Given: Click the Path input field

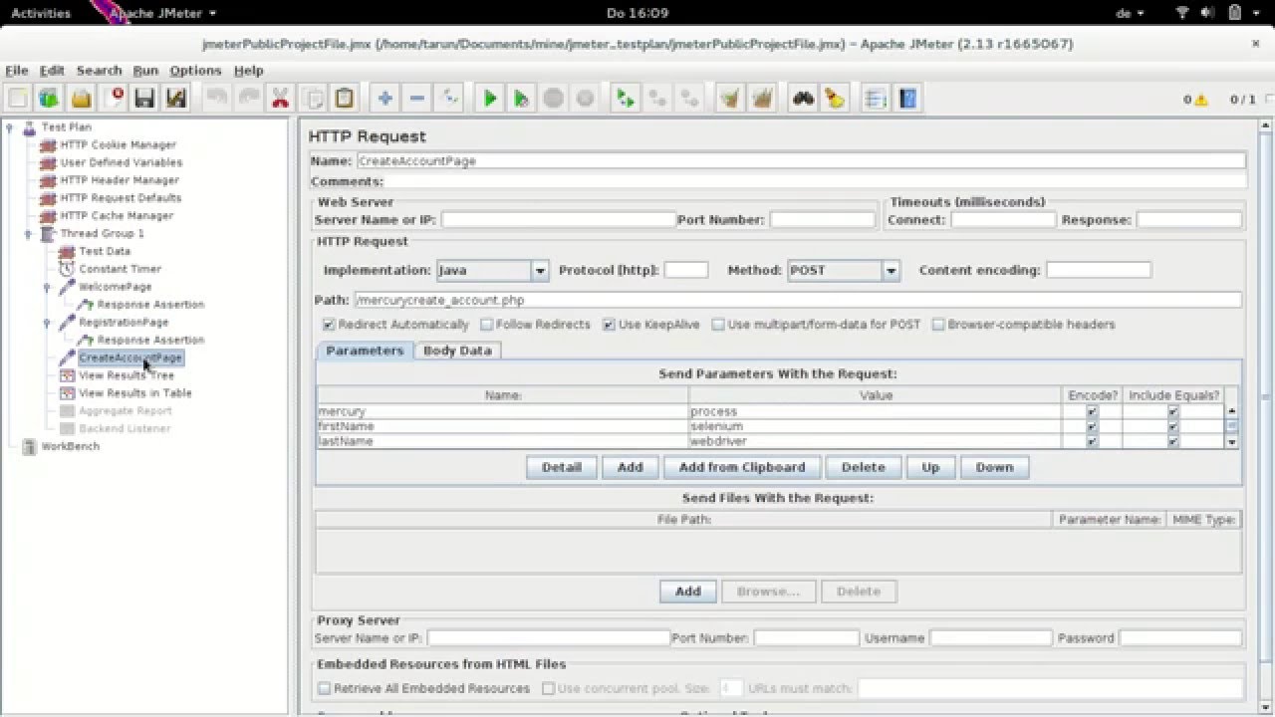Looking at the screenshot, I should point(798,300).
